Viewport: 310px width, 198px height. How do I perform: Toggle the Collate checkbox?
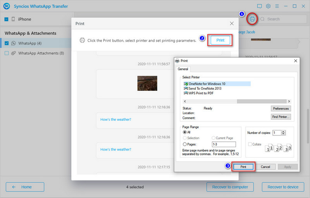[250, 144]
